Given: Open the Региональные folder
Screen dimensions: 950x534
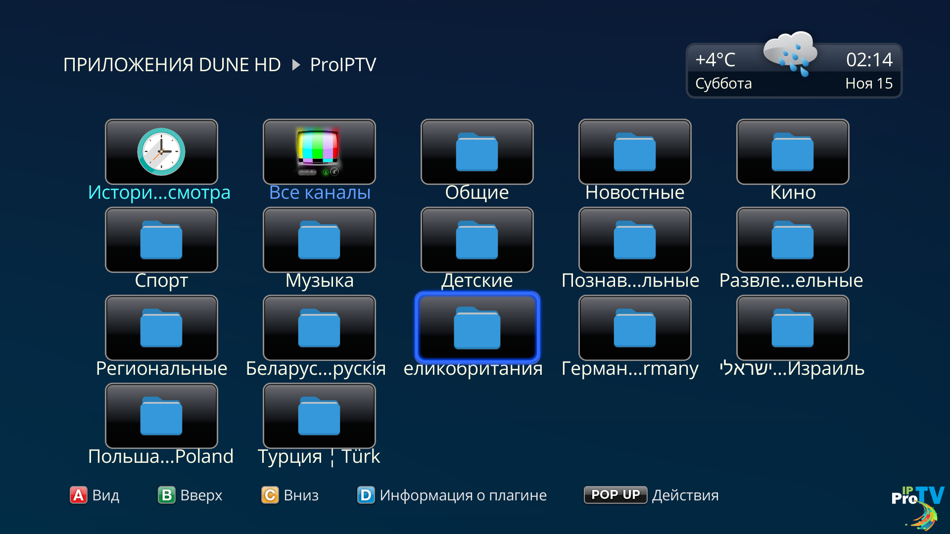Looking at the screenshot, I should [x=161, y=328].
